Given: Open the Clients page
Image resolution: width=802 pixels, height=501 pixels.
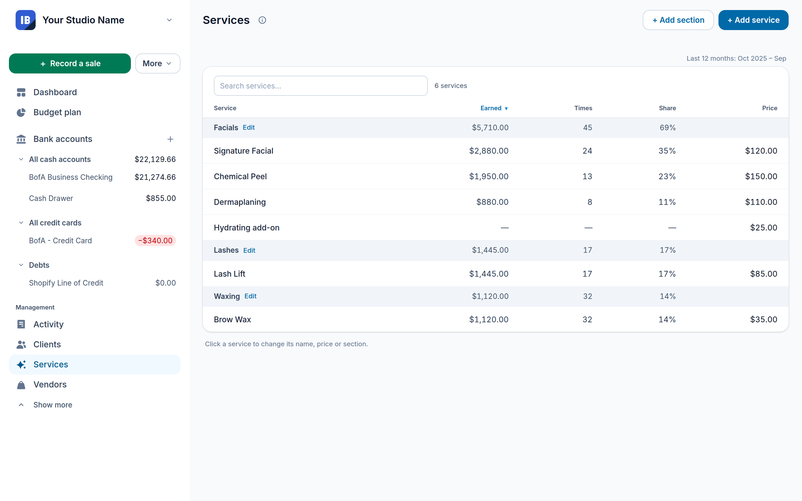Looking at the screenshot, I should 94,344.
